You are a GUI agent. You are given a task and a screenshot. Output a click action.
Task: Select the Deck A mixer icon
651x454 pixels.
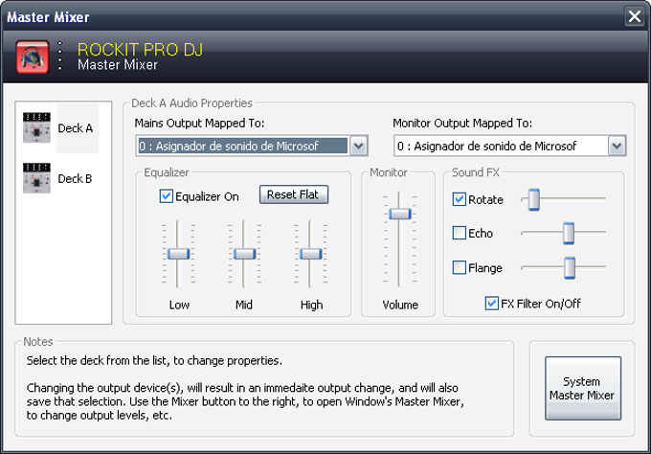36,127
